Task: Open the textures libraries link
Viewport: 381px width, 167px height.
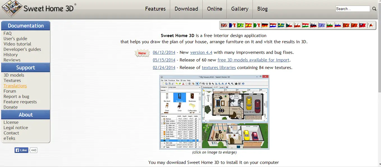Action: point(219,68)
